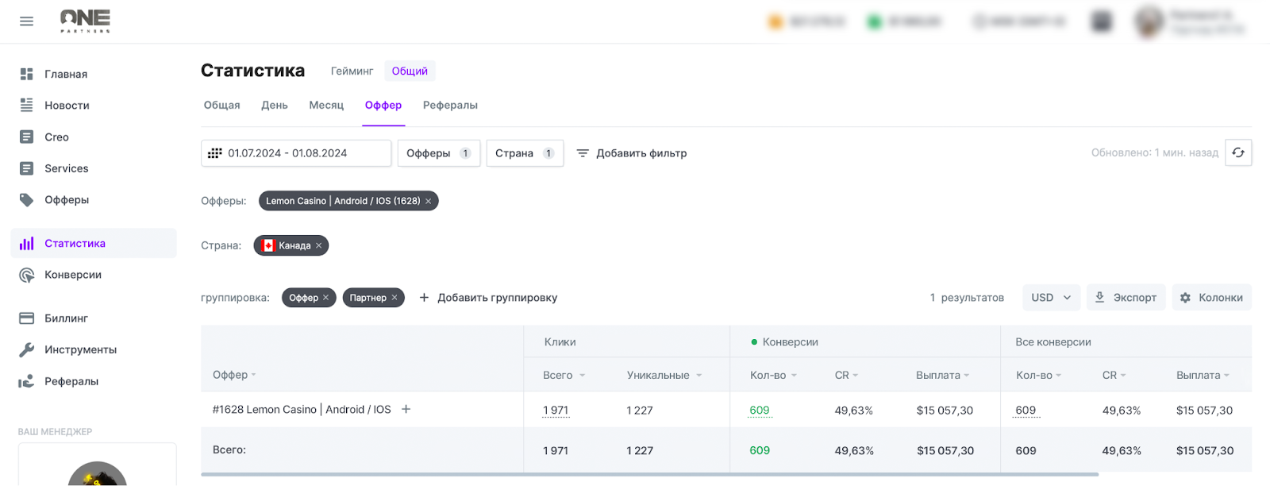The width and height of the screenshot is (1270, 486).
Task: Click $15 057,30 under Конверсии in Lemon Casino row
Action: click(x=945, y=411)
